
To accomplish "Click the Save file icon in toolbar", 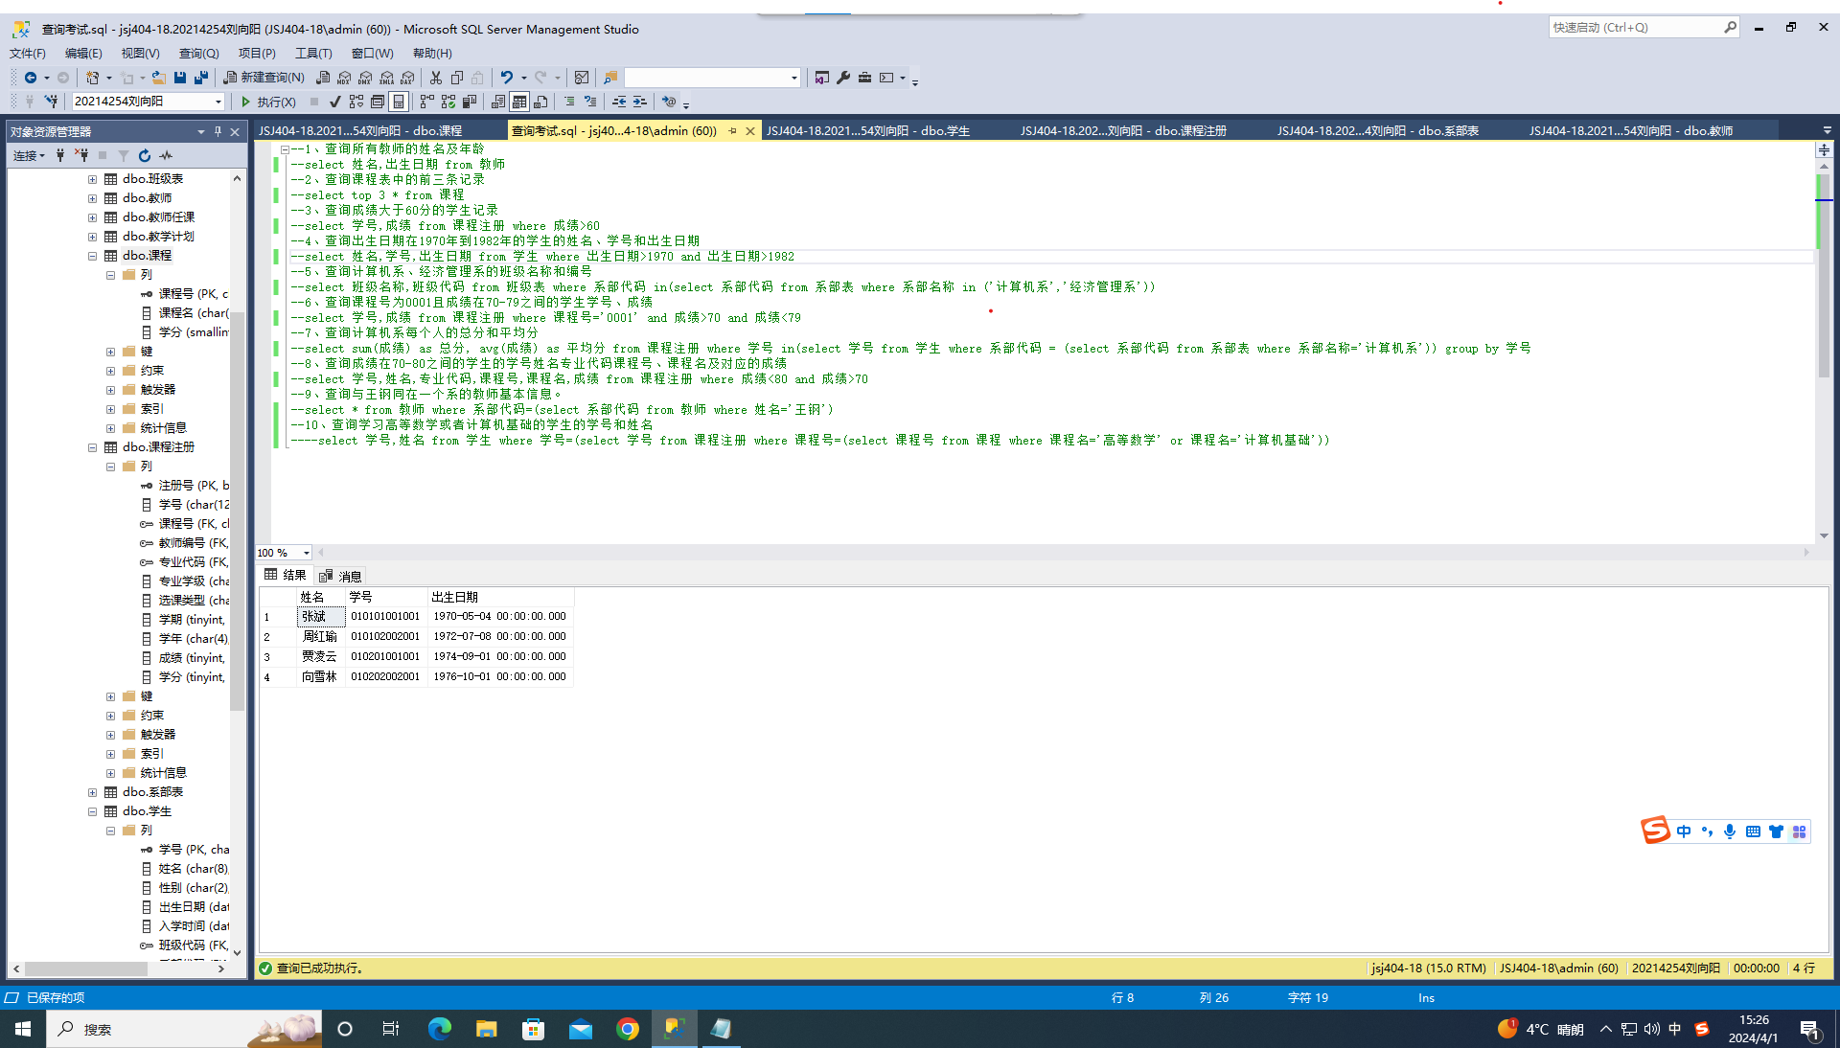I will pos(179,78).
